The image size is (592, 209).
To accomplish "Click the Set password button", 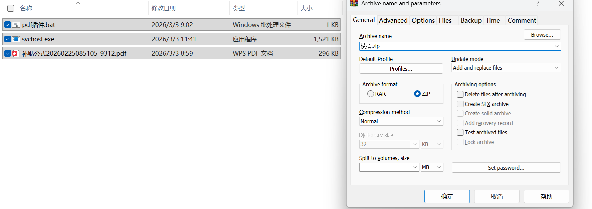I will coord(506,168).
